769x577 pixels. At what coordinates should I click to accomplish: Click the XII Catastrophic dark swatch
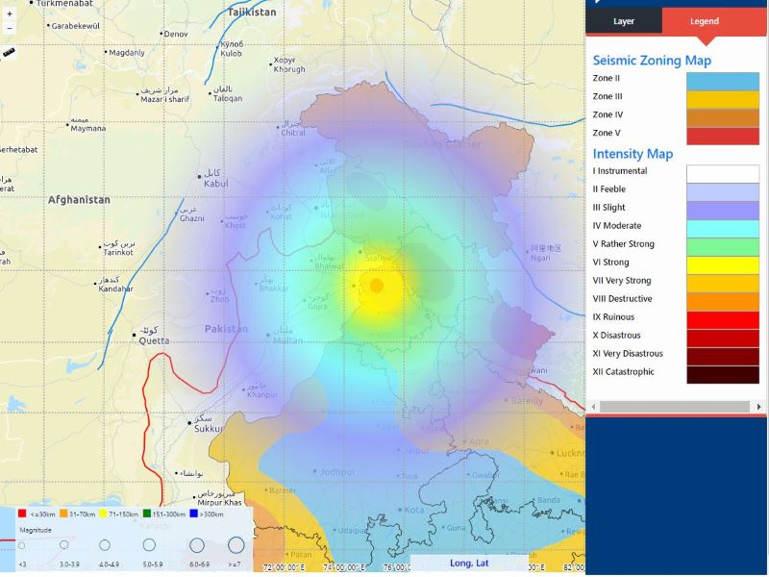pos(722,374)
